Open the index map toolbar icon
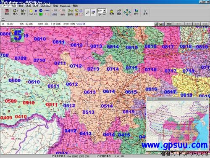The image size is (210, 158). [136, 12]
